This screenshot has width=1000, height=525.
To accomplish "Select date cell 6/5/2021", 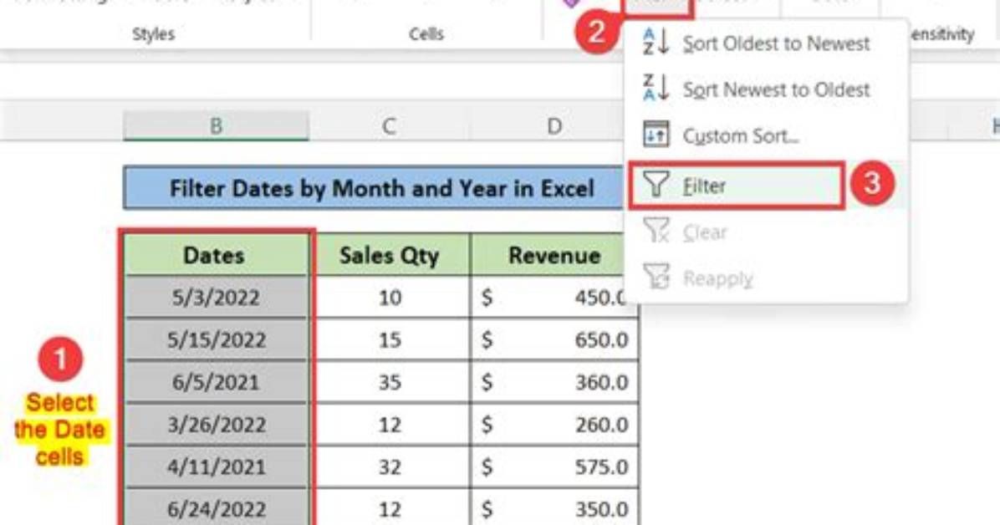I will (x=216, y=381).
